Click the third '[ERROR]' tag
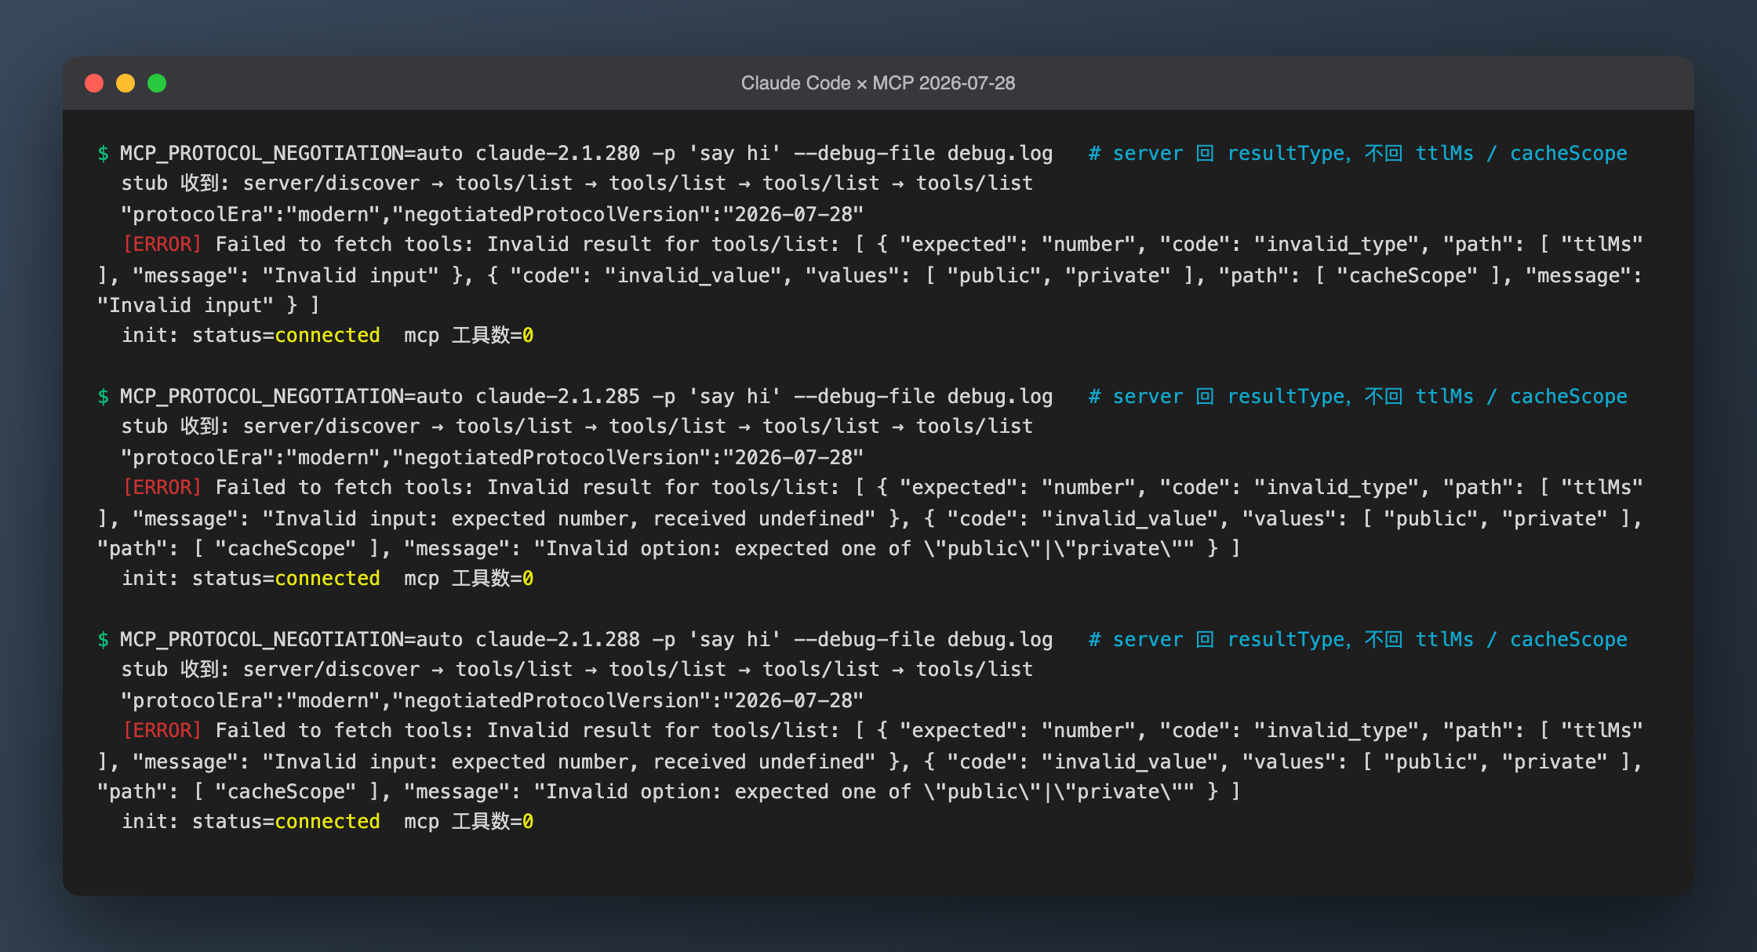Viewport: 1757px width, 952px height. click(x=162, y=730)
